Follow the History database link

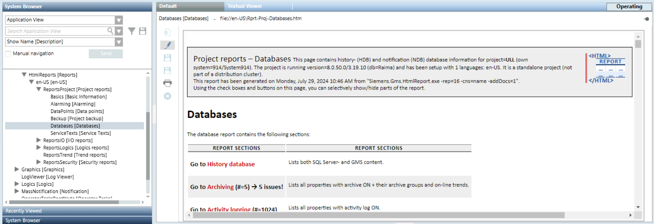(231, 164)
